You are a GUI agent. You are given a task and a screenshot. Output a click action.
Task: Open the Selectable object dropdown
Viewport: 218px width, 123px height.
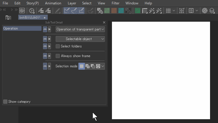[80, 39]
